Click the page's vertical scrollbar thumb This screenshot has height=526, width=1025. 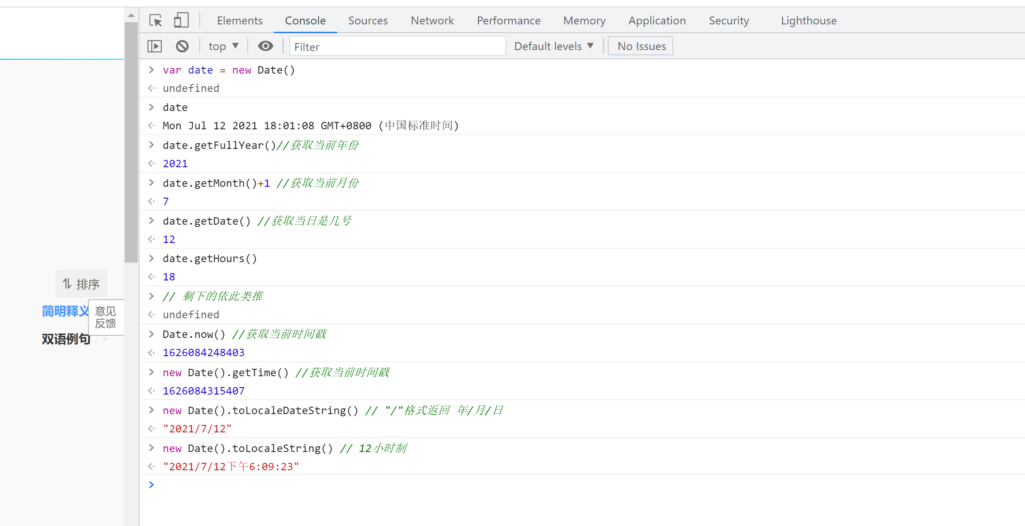pyautogui.click(x=131, y=142)
